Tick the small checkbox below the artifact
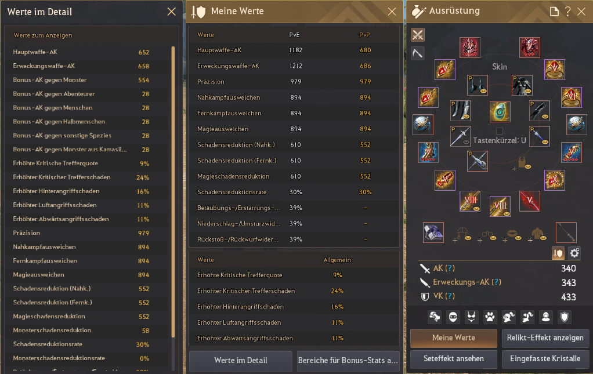 (500, 131)
